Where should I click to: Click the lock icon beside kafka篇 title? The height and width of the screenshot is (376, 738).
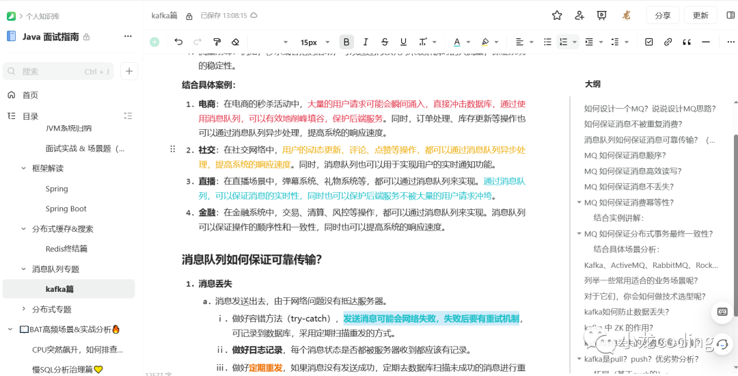(189, 16)
